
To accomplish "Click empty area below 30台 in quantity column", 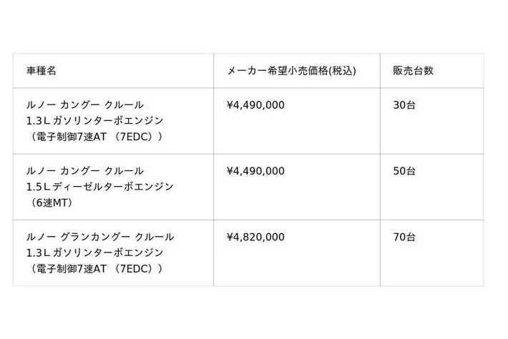I will point(432,133).
